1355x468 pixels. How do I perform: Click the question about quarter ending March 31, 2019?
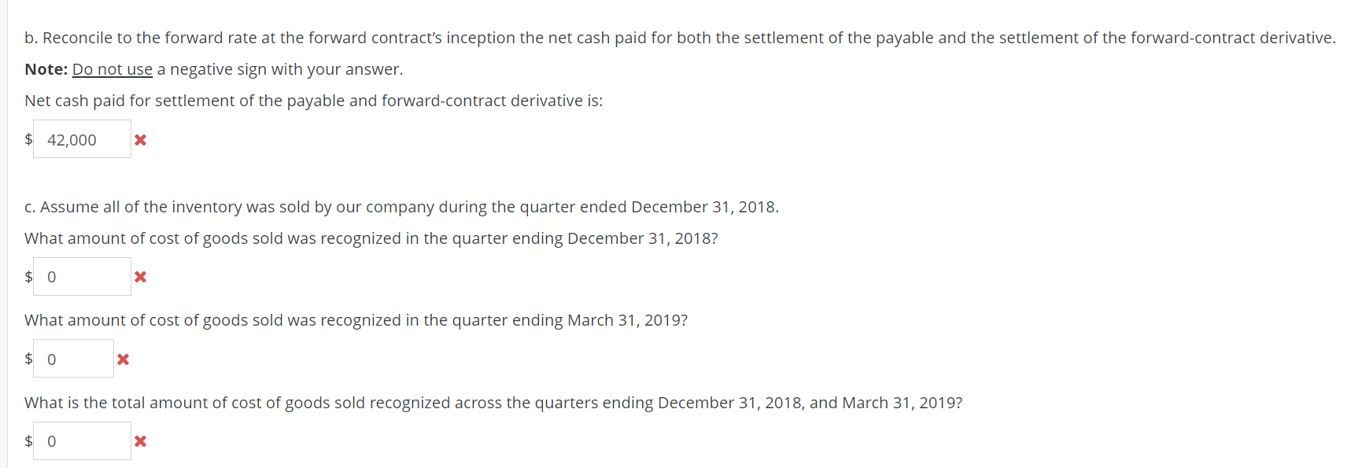pyautogui.click(x=356, y=320)
